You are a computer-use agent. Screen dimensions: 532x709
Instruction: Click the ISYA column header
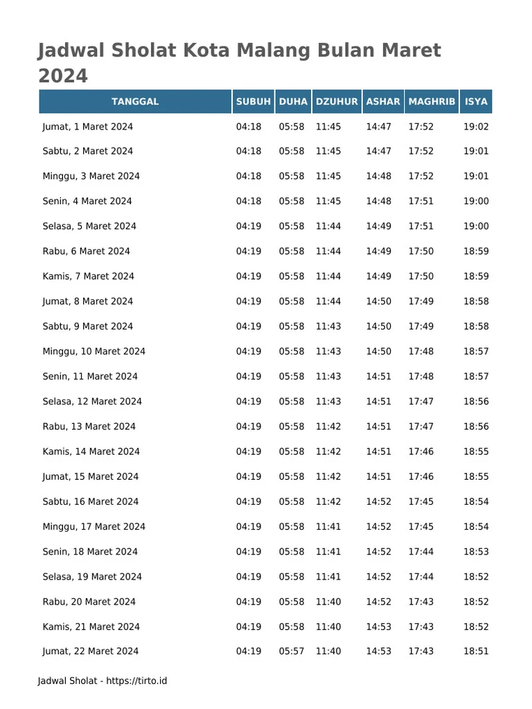476,101
